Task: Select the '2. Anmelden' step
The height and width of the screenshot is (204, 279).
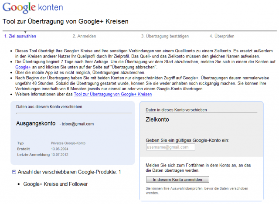Action: click(84, 36)
